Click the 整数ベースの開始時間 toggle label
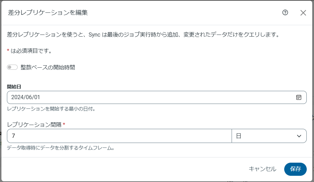This screenshot has height=182, width=314. tap(48, 67)
